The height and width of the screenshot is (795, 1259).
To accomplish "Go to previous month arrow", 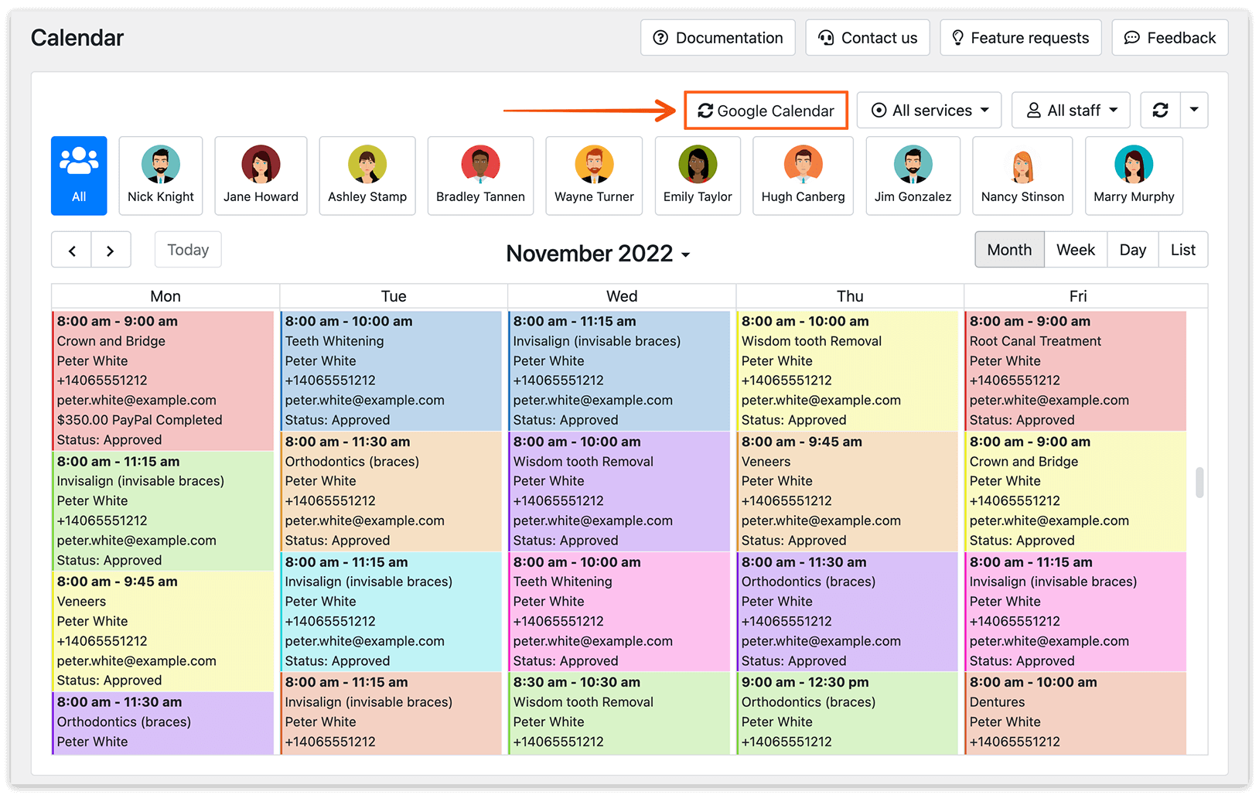I will 72,250.
